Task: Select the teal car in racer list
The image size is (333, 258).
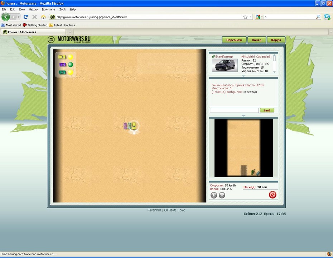Action: 62,73
